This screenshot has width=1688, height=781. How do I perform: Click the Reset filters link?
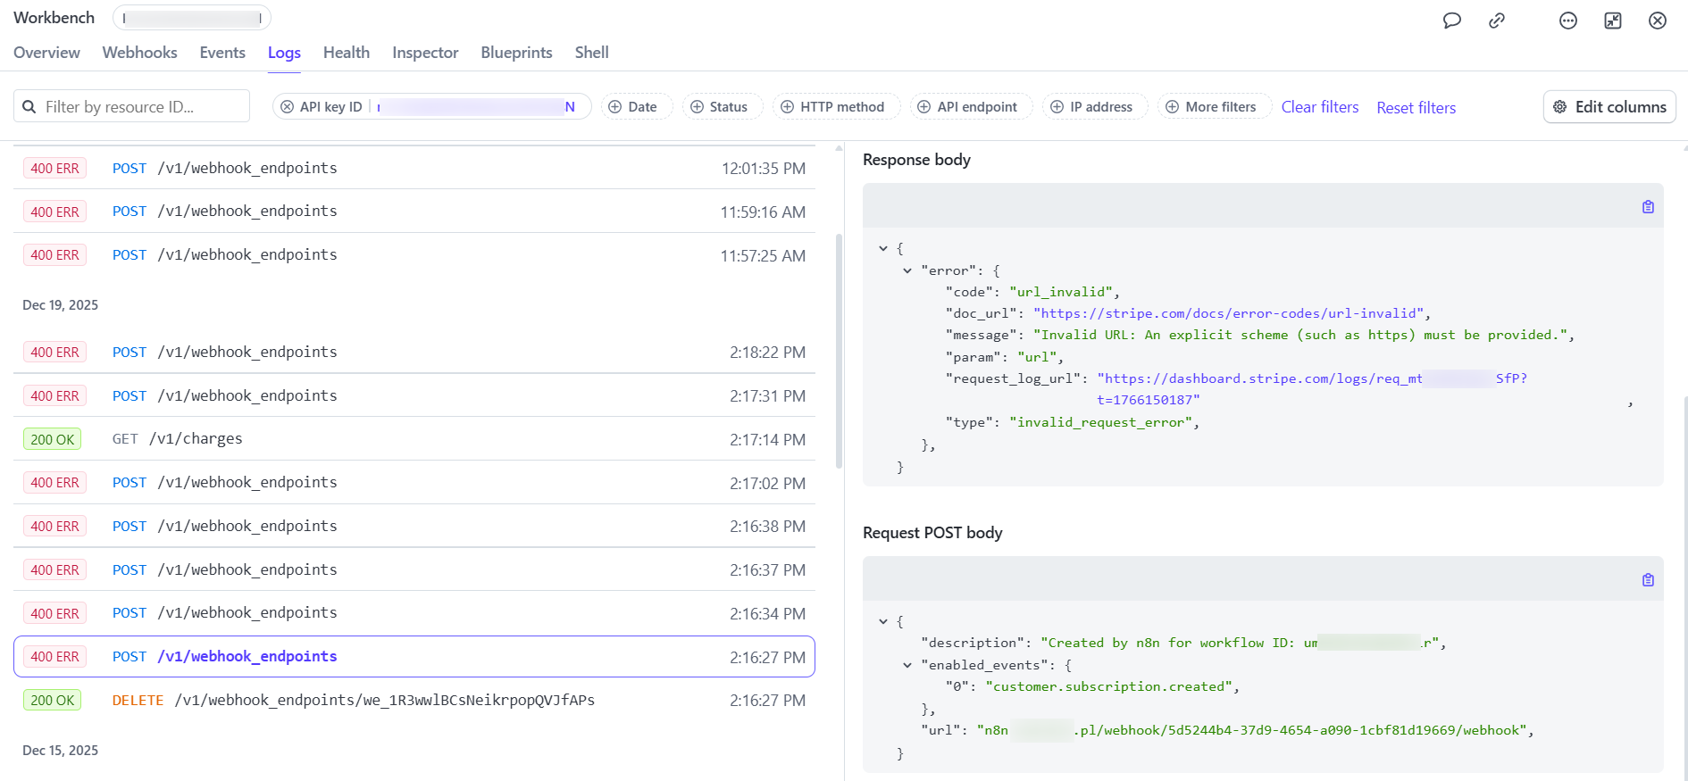click(x=1416, y=108)
